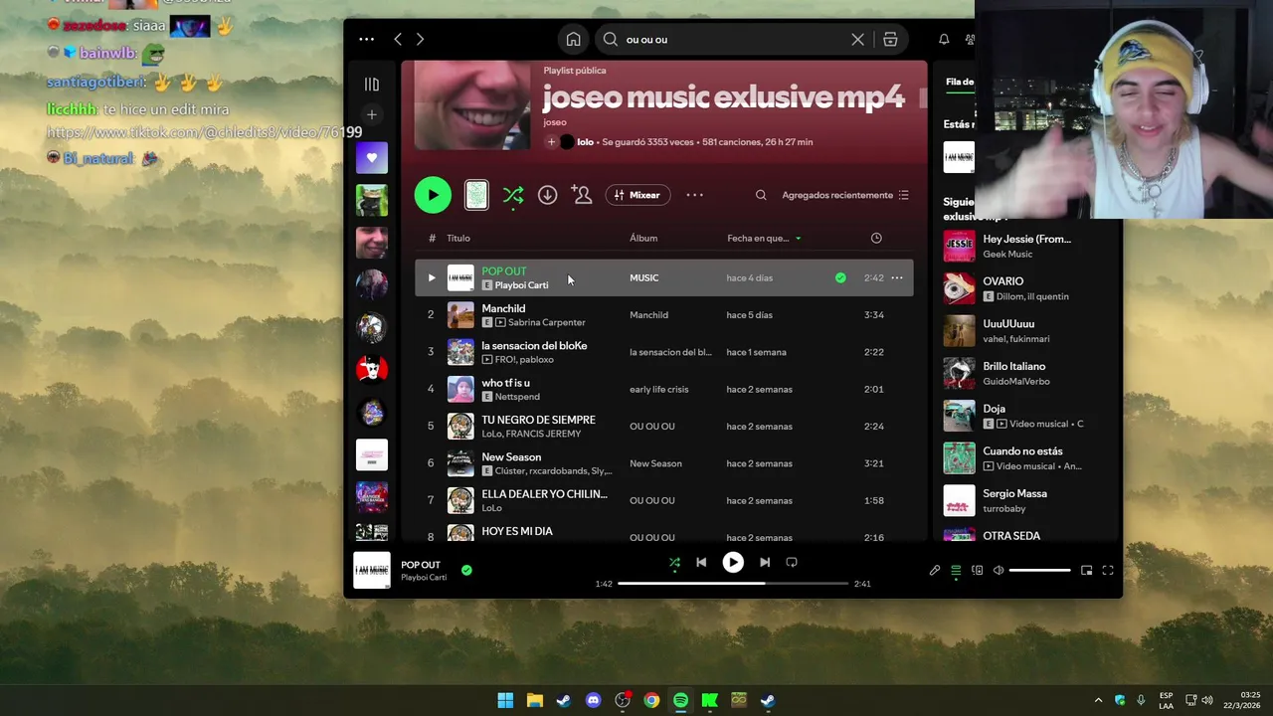Adjust the volume slider
This screenshot has height=716, width=1273.
1039,570
